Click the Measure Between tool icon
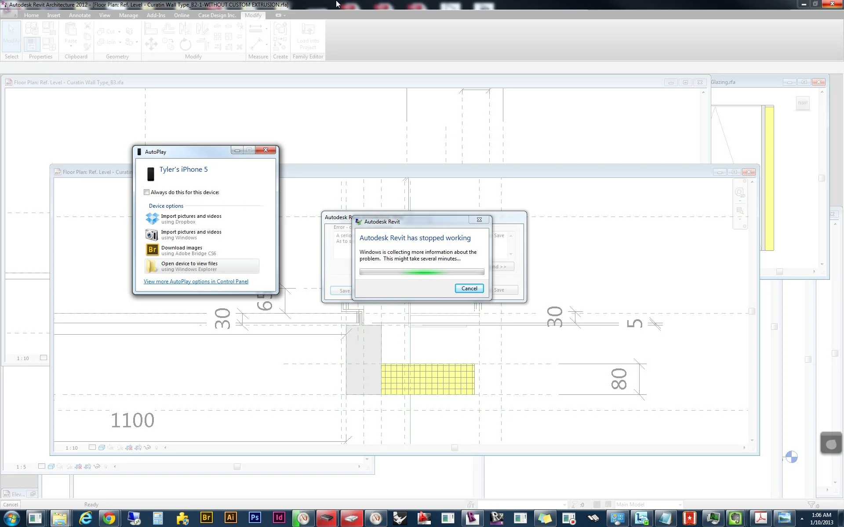 coord(255,29)
